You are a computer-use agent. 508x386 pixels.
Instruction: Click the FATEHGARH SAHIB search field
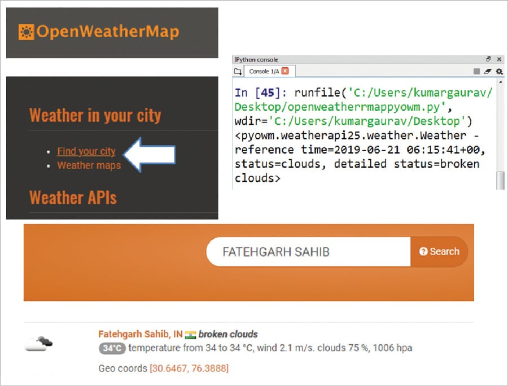click(x=308, y=252)
